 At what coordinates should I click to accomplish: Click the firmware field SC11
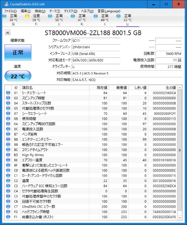click(x=96, y=41)
